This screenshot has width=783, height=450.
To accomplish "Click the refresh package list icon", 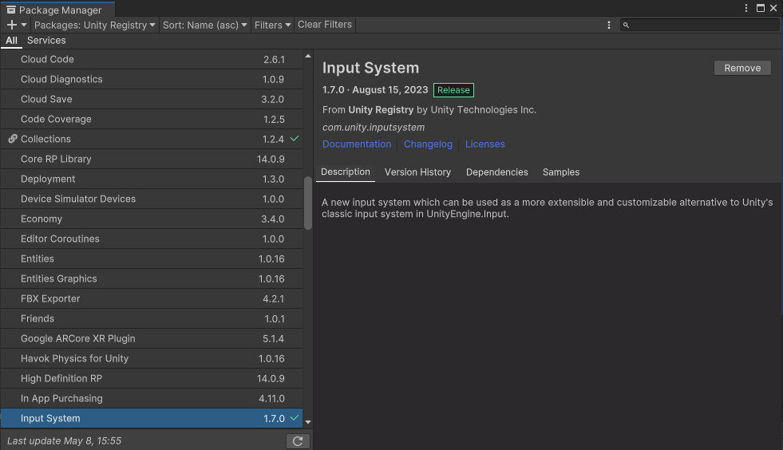I will 298,441.
